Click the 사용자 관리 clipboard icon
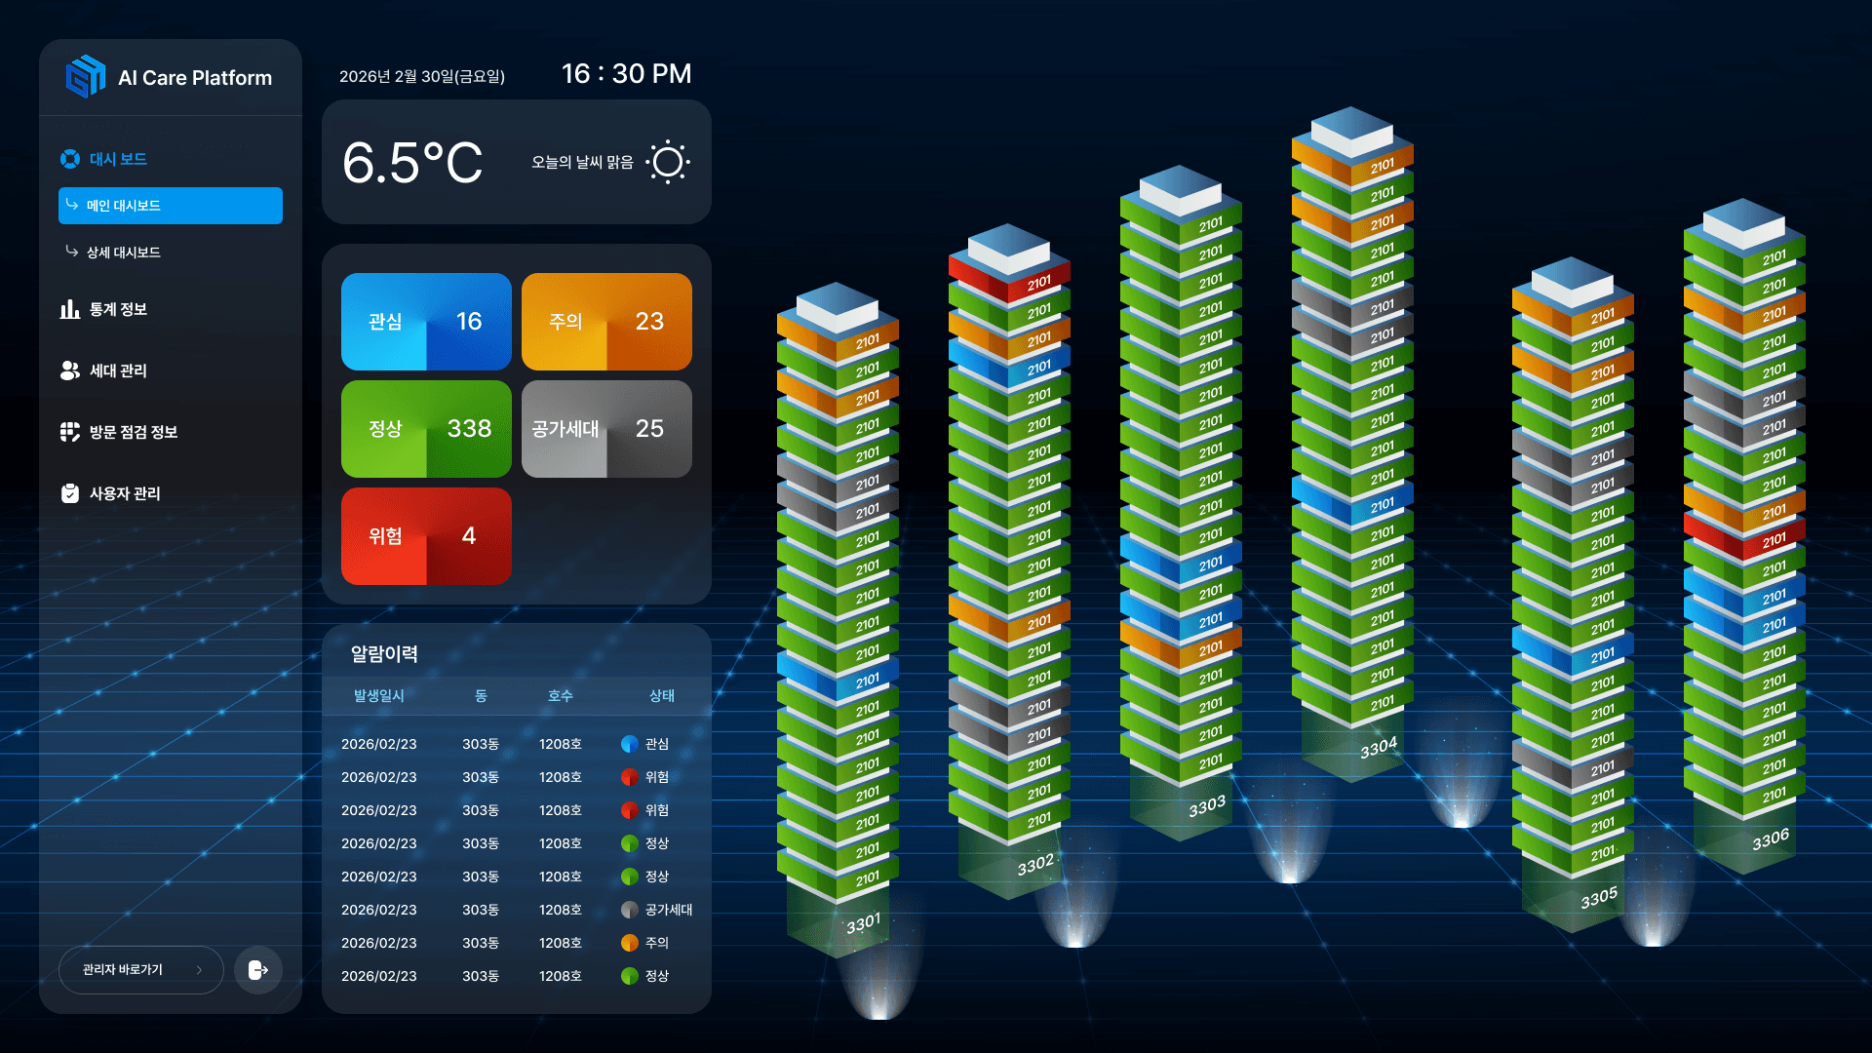The width and height of the screenshot is (1872, 1053). (x=70, y=493)
